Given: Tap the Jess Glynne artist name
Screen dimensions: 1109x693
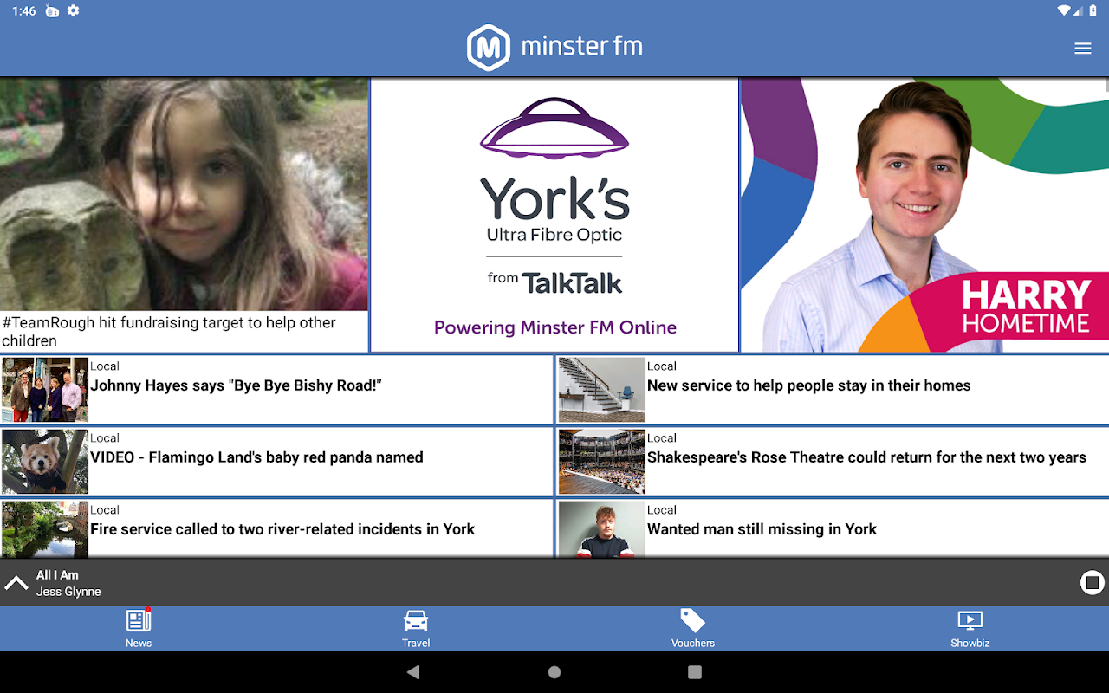Looking at the screenshot, I should [68, 592].
